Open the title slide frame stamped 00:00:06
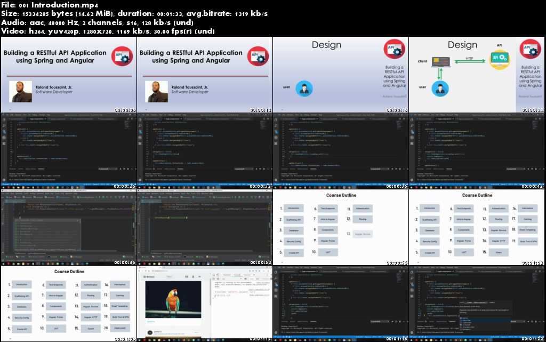546x342 pixels. 69,75
